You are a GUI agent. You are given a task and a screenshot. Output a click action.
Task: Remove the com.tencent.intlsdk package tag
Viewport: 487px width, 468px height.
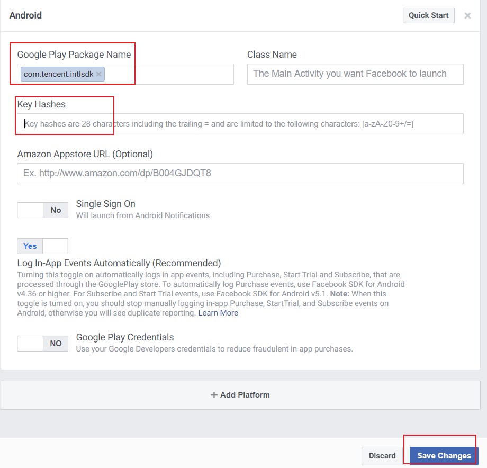tap(98, 74)
